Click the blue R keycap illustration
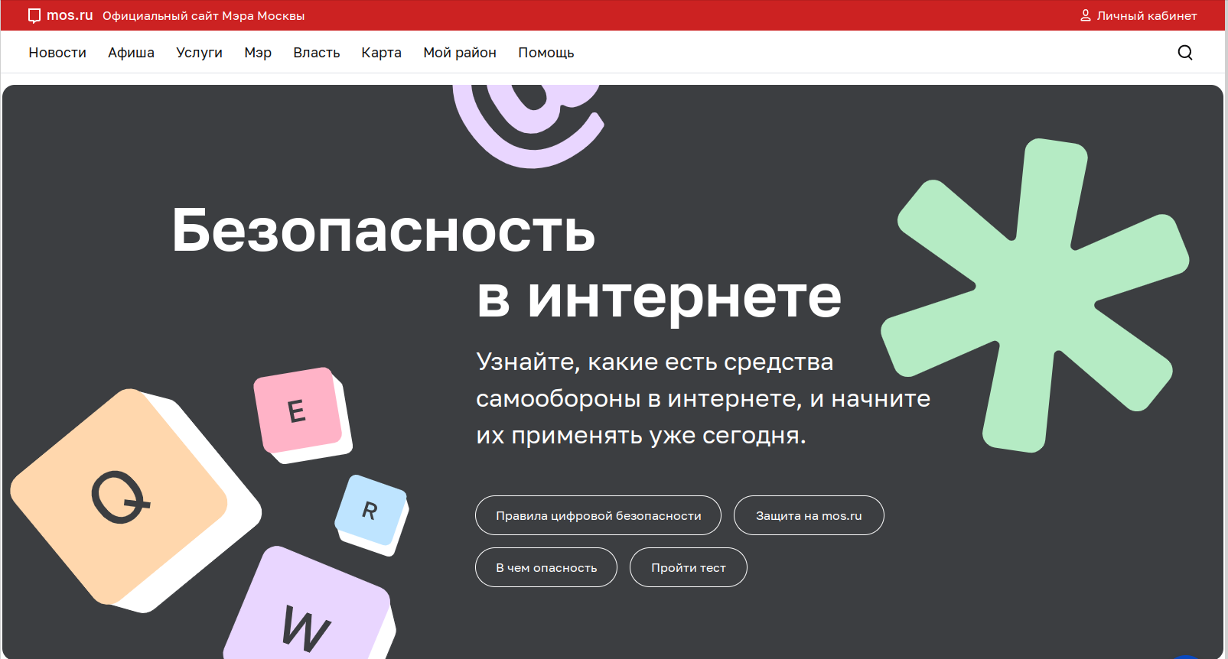Image resolution: width=1228 pixels, height=659 pixels. tap(370, 511)
